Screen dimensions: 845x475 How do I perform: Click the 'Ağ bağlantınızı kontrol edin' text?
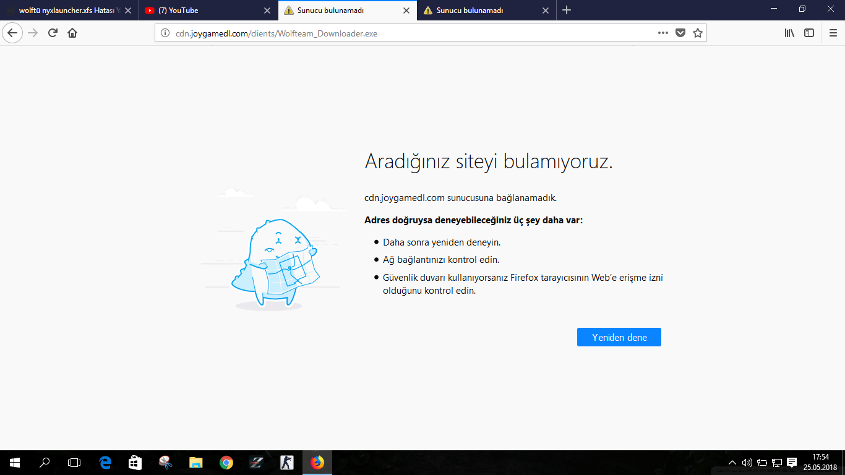(x=441, y=260)
